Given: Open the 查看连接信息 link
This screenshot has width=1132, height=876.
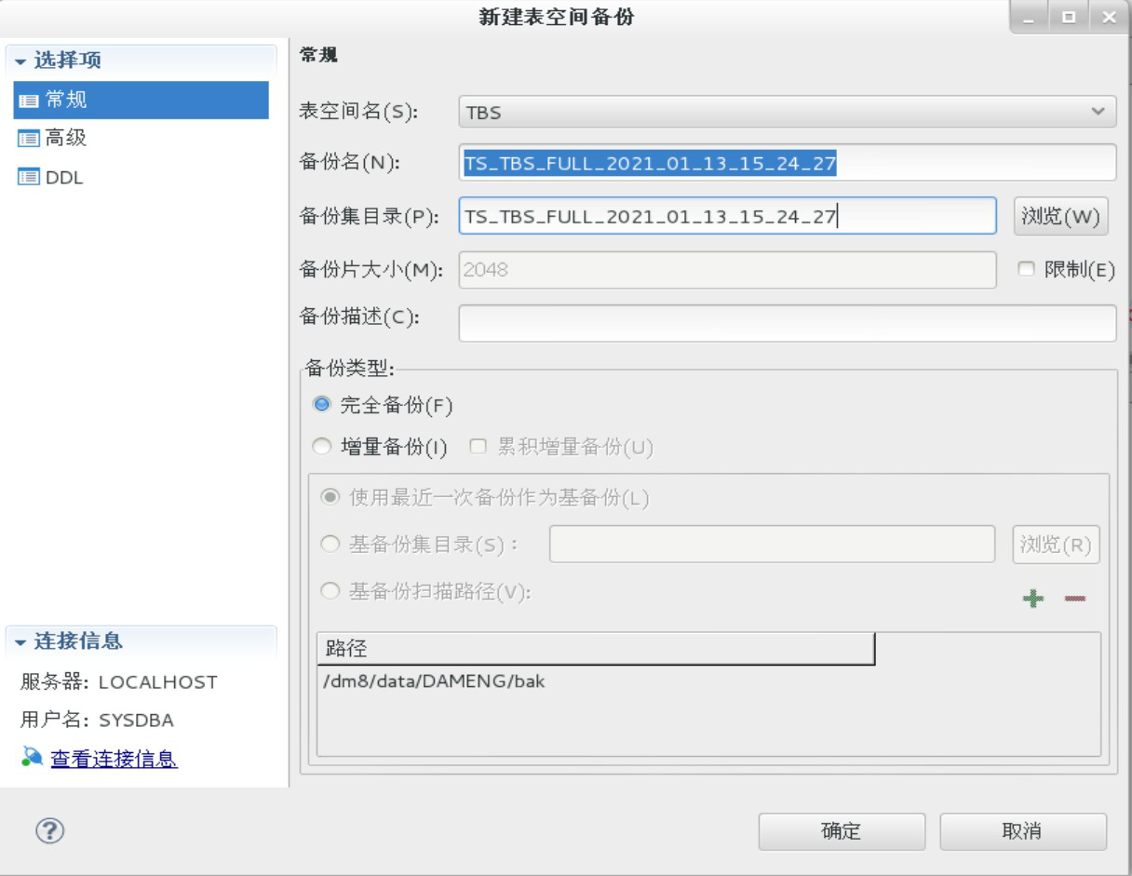Looking at the screenshot, I should 114,760.
